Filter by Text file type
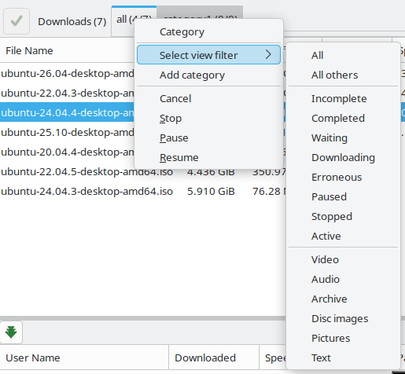405x374 pixels. [343, 358]
